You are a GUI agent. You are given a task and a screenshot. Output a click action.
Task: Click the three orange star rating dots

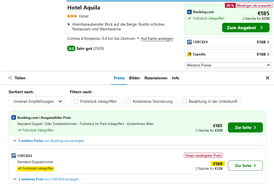(x=72, y=16)
